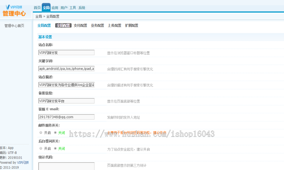Open the 用户 navigation tab
Image resolution: width=284 pixels, height=170 pixels.
tap(64, 8)
